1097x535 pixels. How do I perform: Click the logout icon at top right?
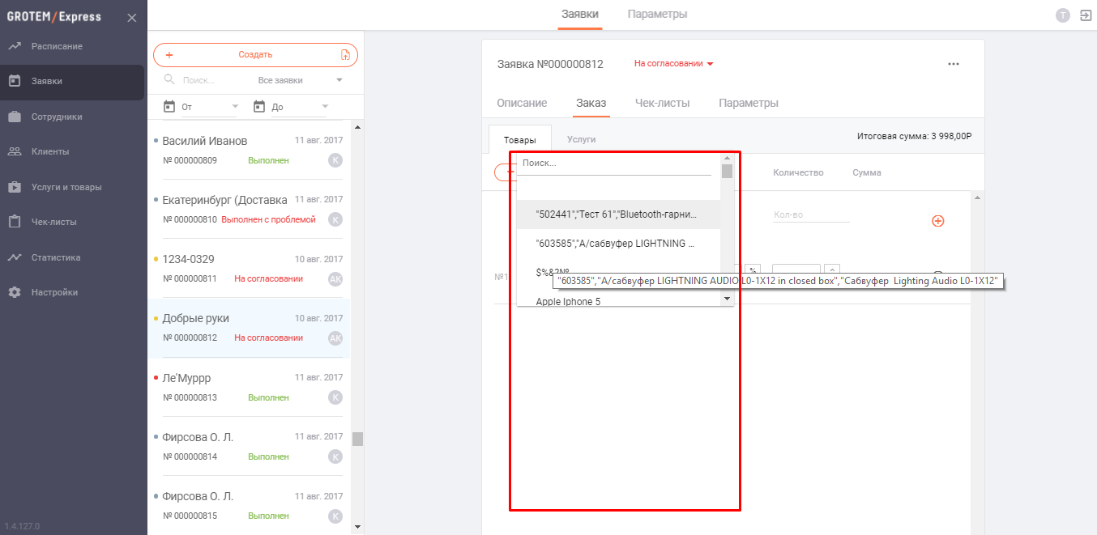[1086, 15]
